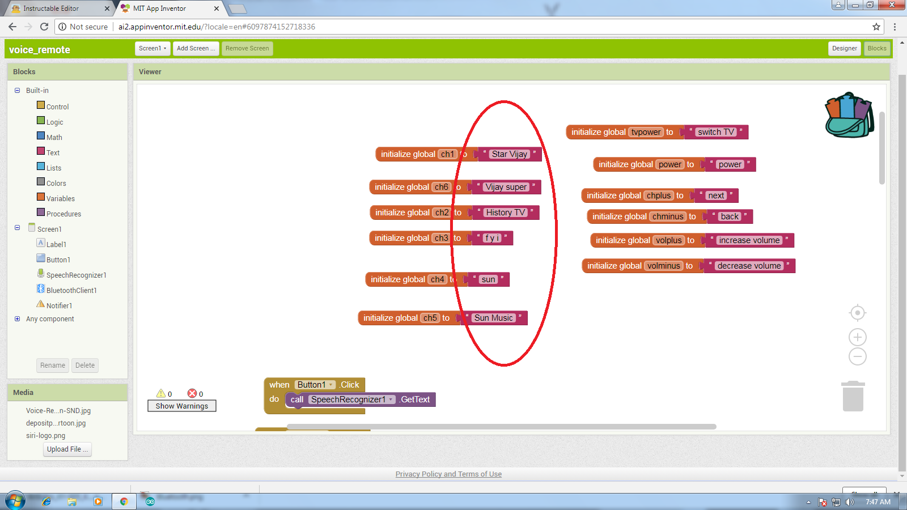The image size is (907, 510).
Task: Switch to the Designer view
Action: point(844,49)
